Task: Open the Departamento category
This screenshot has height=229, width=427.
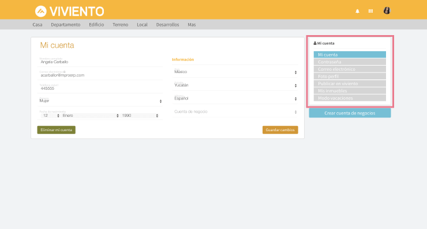Action: point(66,25)
